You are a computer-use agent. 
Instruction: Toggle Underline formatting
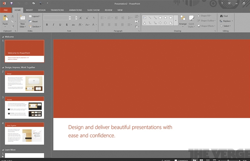pyautogui.click(x=60, y=25)
